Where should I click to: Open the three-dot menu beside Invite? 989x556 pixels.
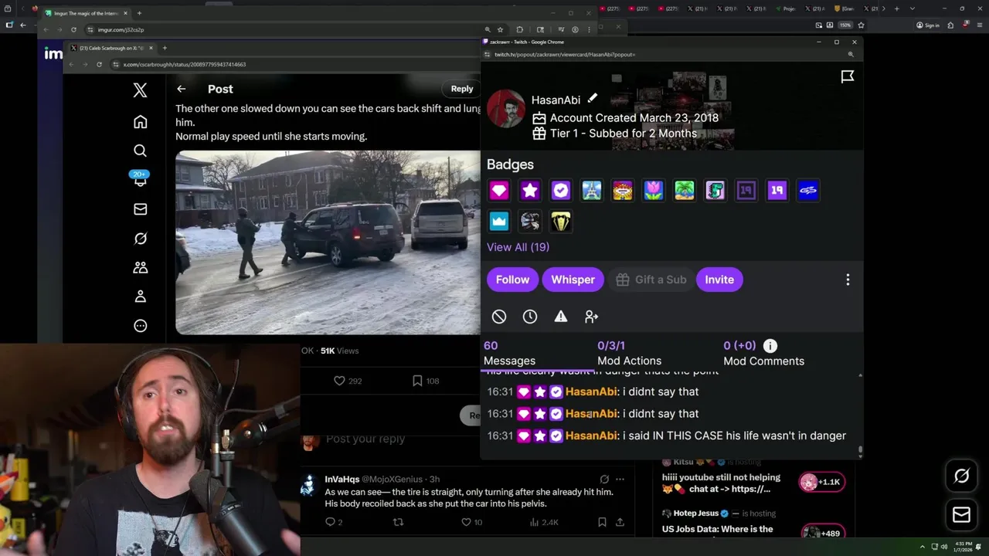click(848, 280)
